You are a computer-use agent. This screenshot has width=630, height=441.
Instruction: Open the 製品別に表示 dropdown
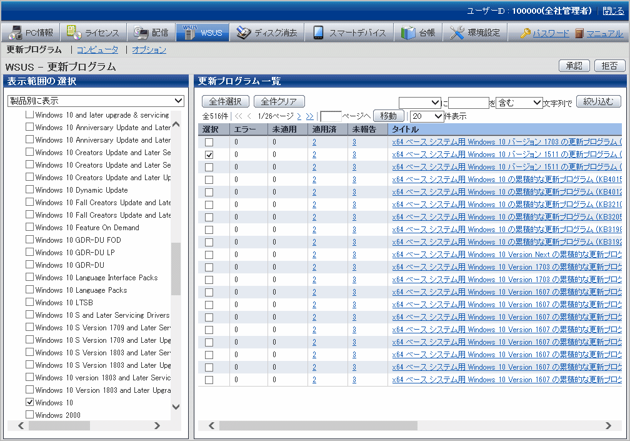pos(96,101)
